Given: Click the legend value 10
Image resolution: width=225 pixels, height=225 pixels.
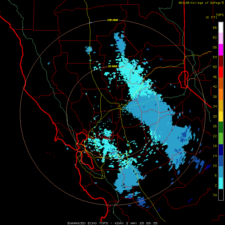Looking at the screenshot, I should click(x=215, y=165).
